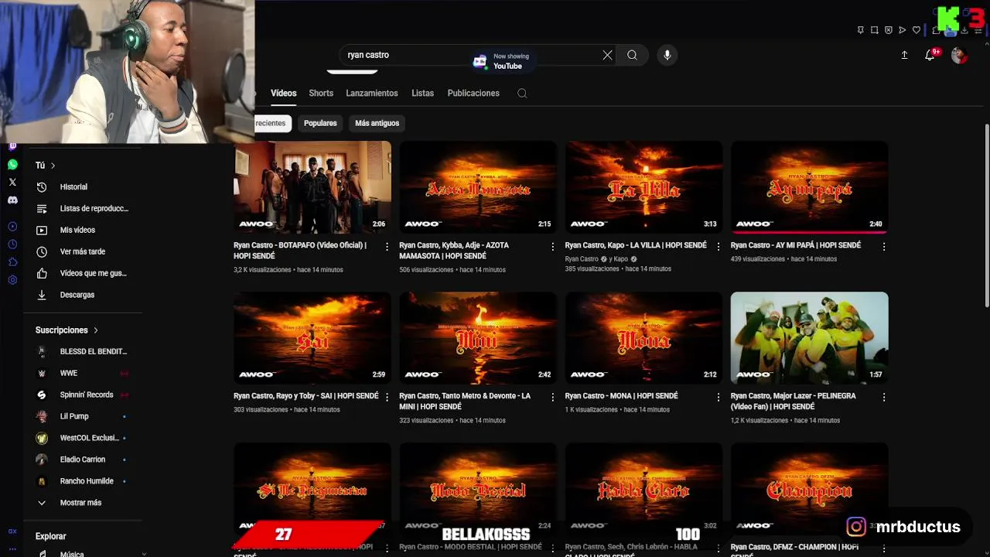Expand the 'Suscripciones' section chevron
Image resolution: width=990 pixels, height=557 pixels.
click(x=96, y=330)
